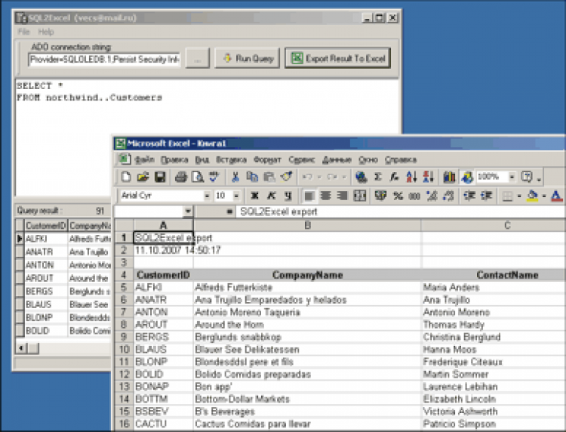Apply the Fill Color bucket swatch

pos(533,196)
